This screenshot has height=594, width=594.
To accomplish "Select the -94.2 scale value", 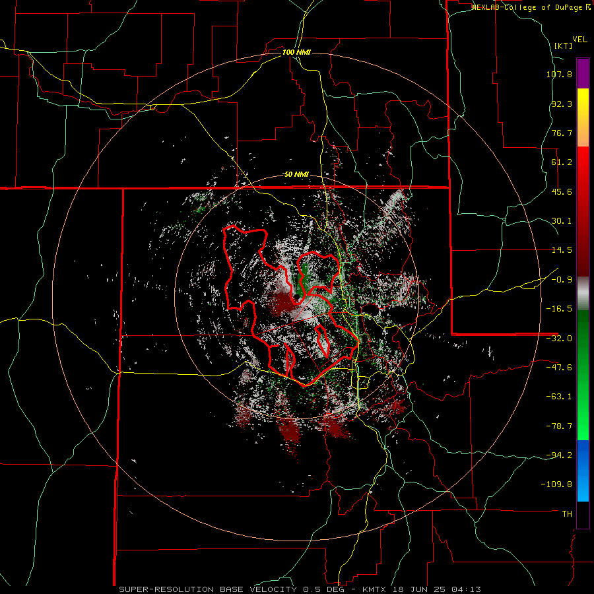I will [559, 455].
